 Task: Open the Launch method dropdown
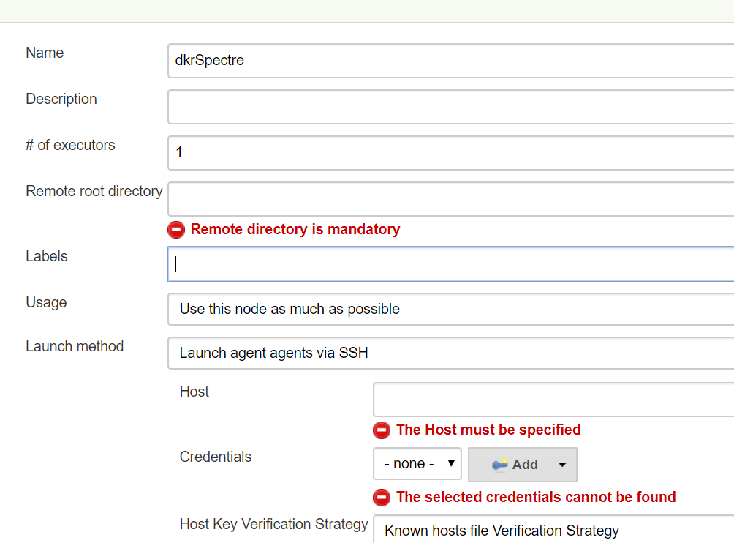click(x=450, y=353)
